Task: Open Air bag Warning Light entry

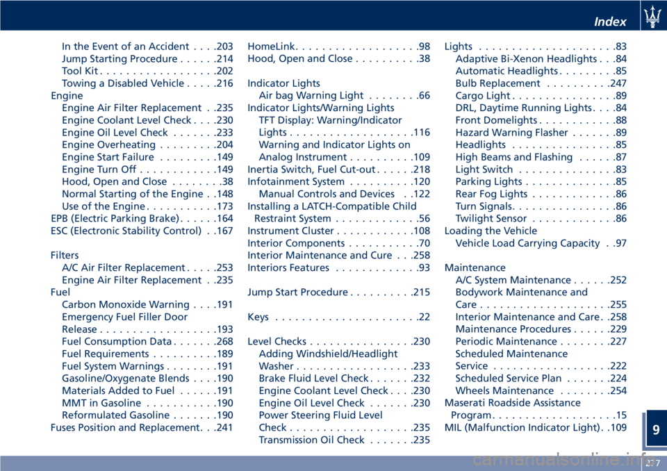Action: (x=344, y=95)
